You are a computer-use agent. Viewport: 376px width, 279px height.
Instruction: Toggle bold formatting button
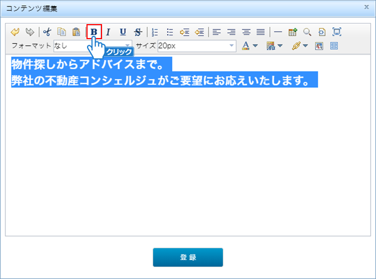click(94, 32)
